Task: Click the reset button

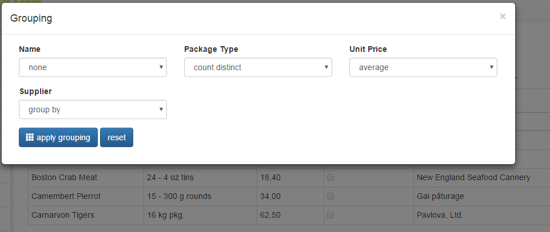Action: (x=117, y=137)
